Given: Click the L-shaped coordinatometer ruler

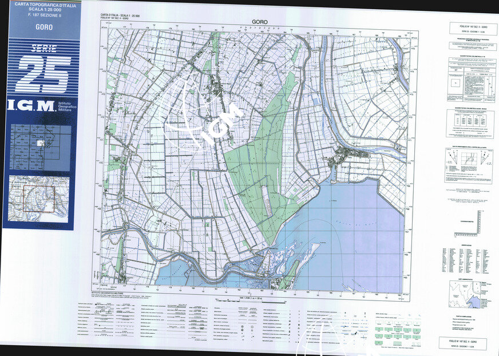Looking at the screenshot, I should pos(469,225).
